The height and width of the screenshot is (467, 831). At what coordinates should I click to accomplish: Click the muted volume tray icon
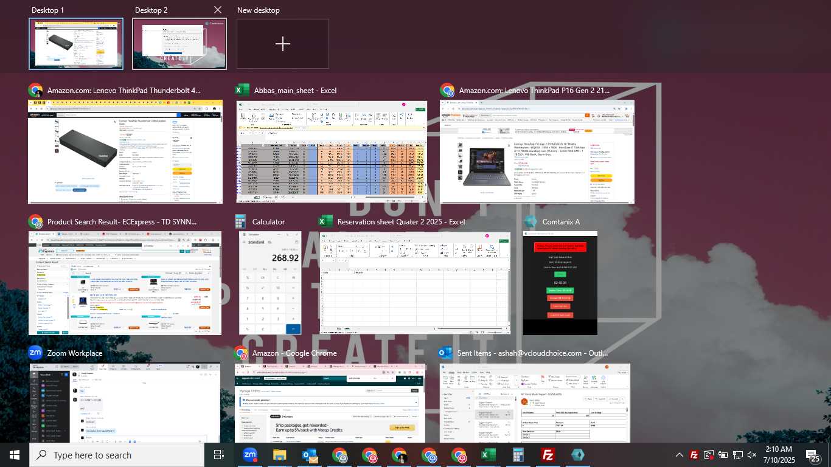pyautogui.click(x=752, y=455)
